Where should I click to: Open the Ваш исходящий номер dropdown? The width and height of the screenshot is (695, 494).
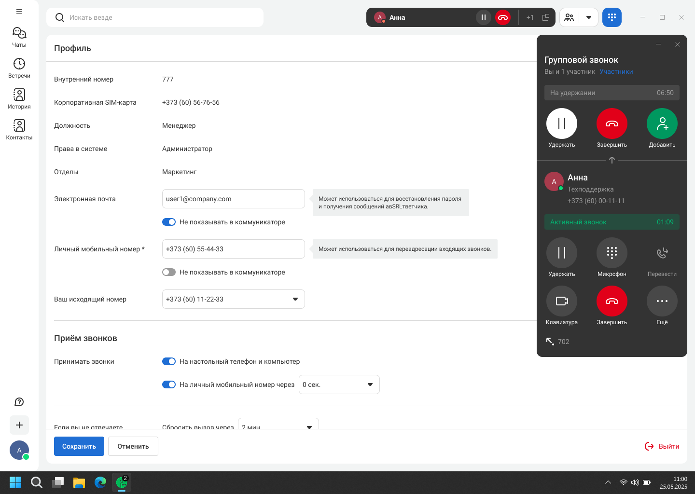(x=233, y=299)
